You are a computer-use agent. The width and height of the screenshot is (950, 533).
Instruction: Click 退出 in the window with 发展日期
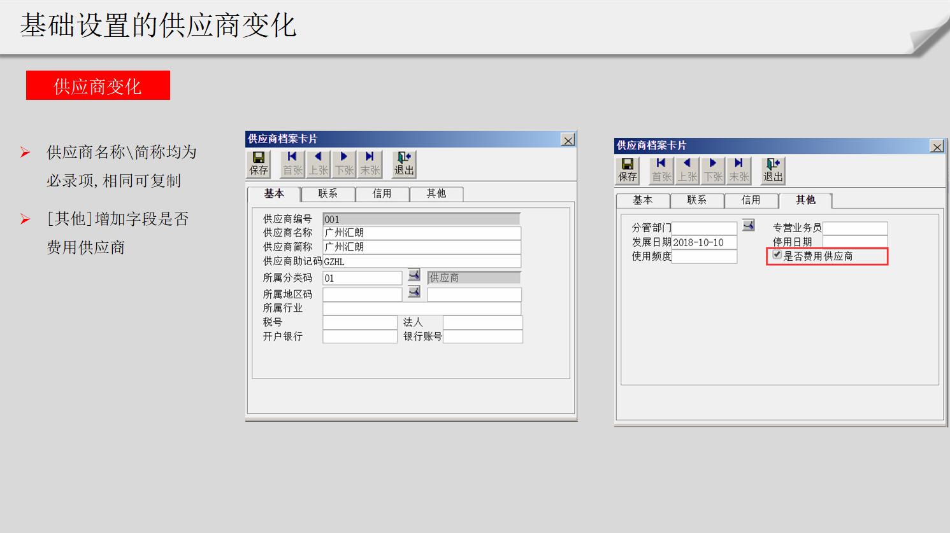click(773, 170)
